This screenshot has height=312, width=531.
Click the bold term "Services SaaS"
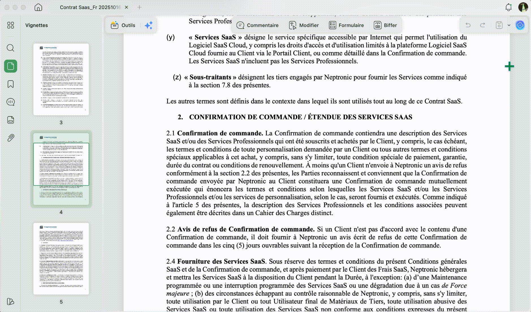[x=215, y=37]
